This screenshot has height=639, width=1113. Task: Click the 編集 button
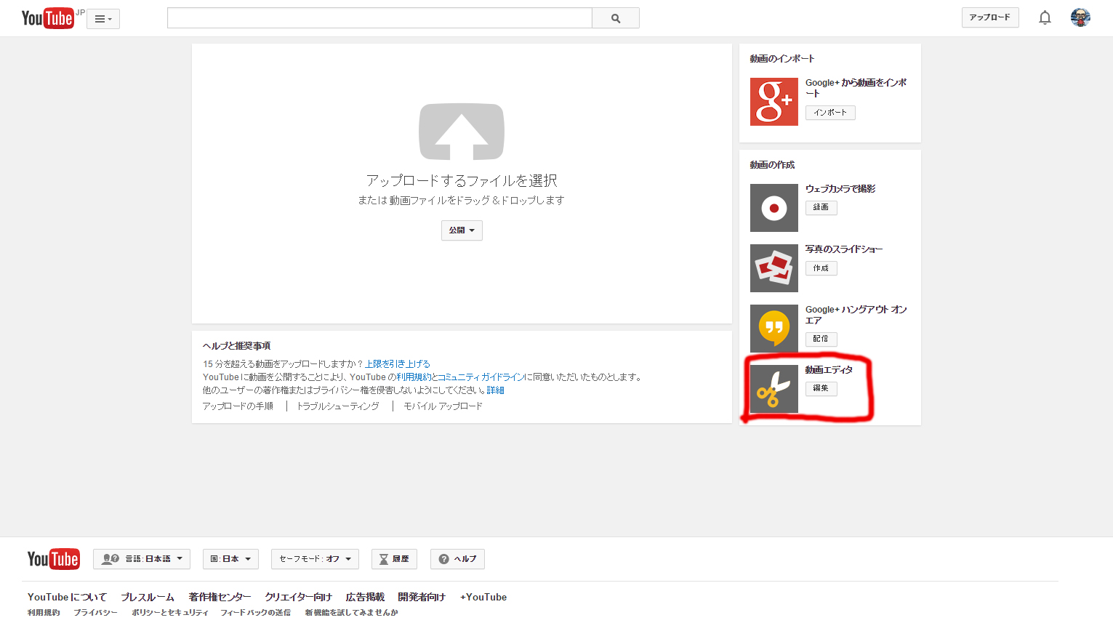pyautogui.click(x=821, y=388)
